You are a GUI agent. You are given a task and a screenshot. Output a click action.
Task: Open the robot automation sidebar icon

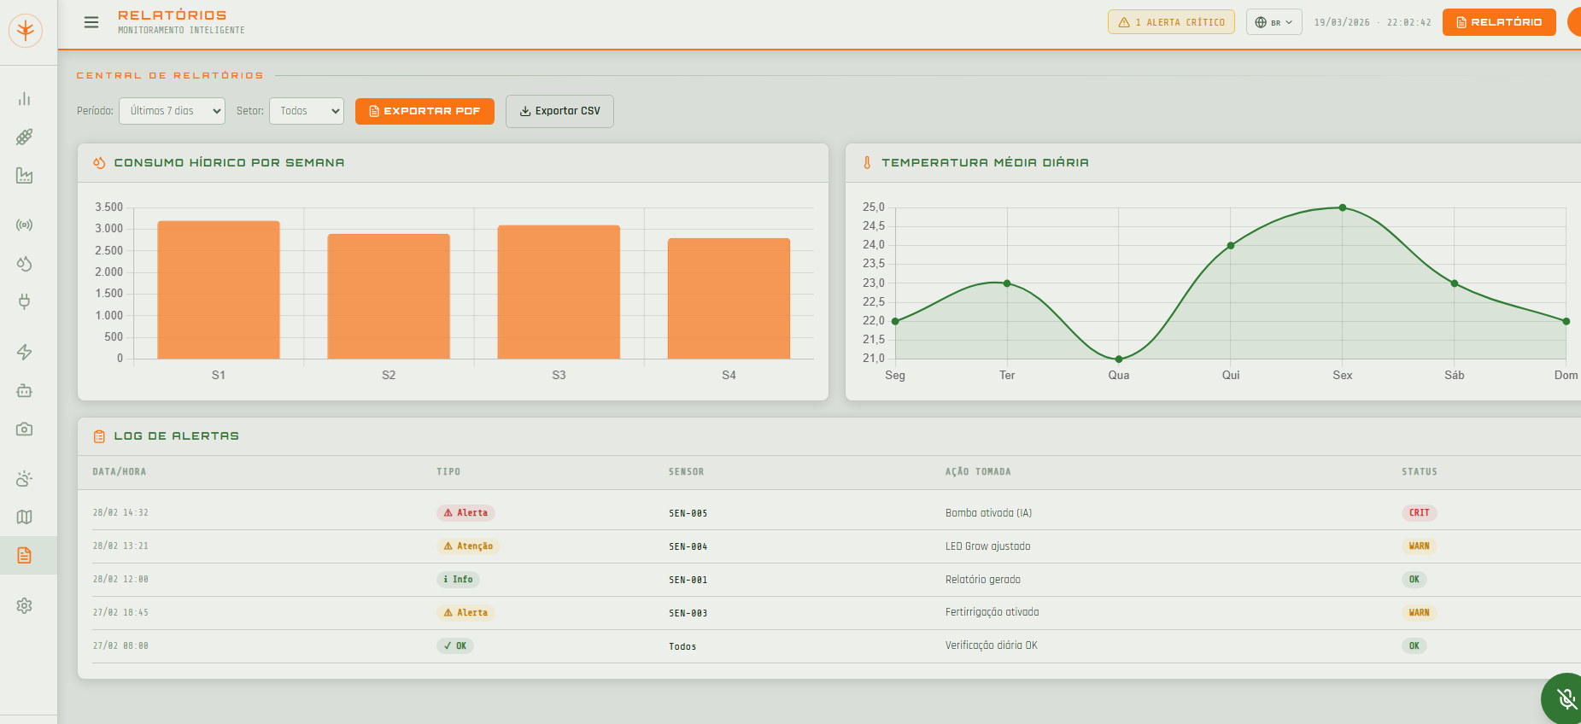(25, 391)
